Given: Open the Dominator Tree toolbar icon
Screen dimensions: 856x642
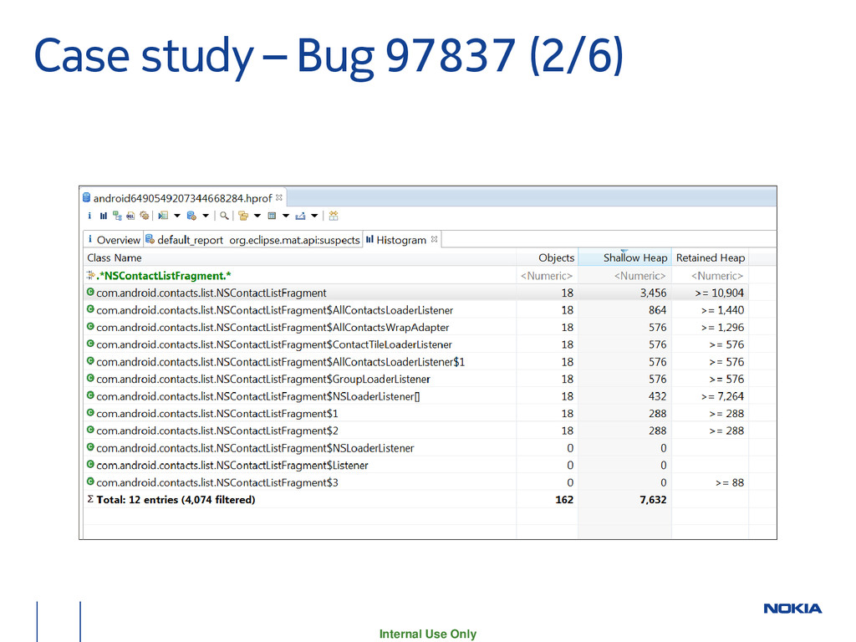Looking at the screenshot, I should (117, 216).
